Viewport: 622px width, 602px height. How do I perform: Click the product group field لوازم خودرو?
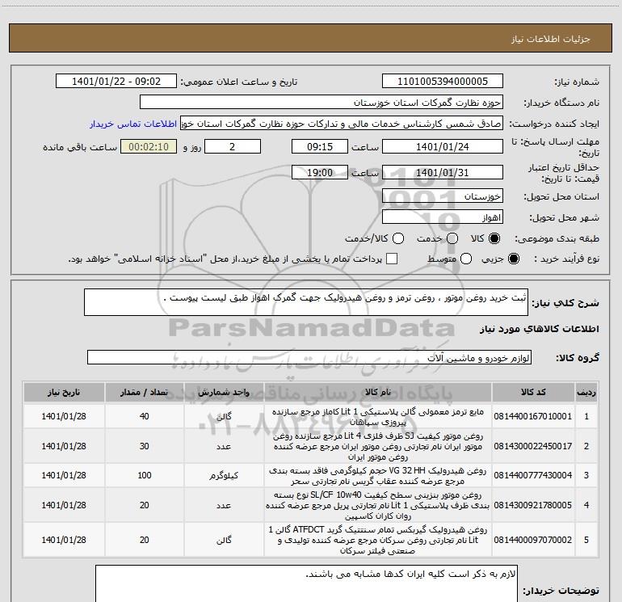[309, 357]
